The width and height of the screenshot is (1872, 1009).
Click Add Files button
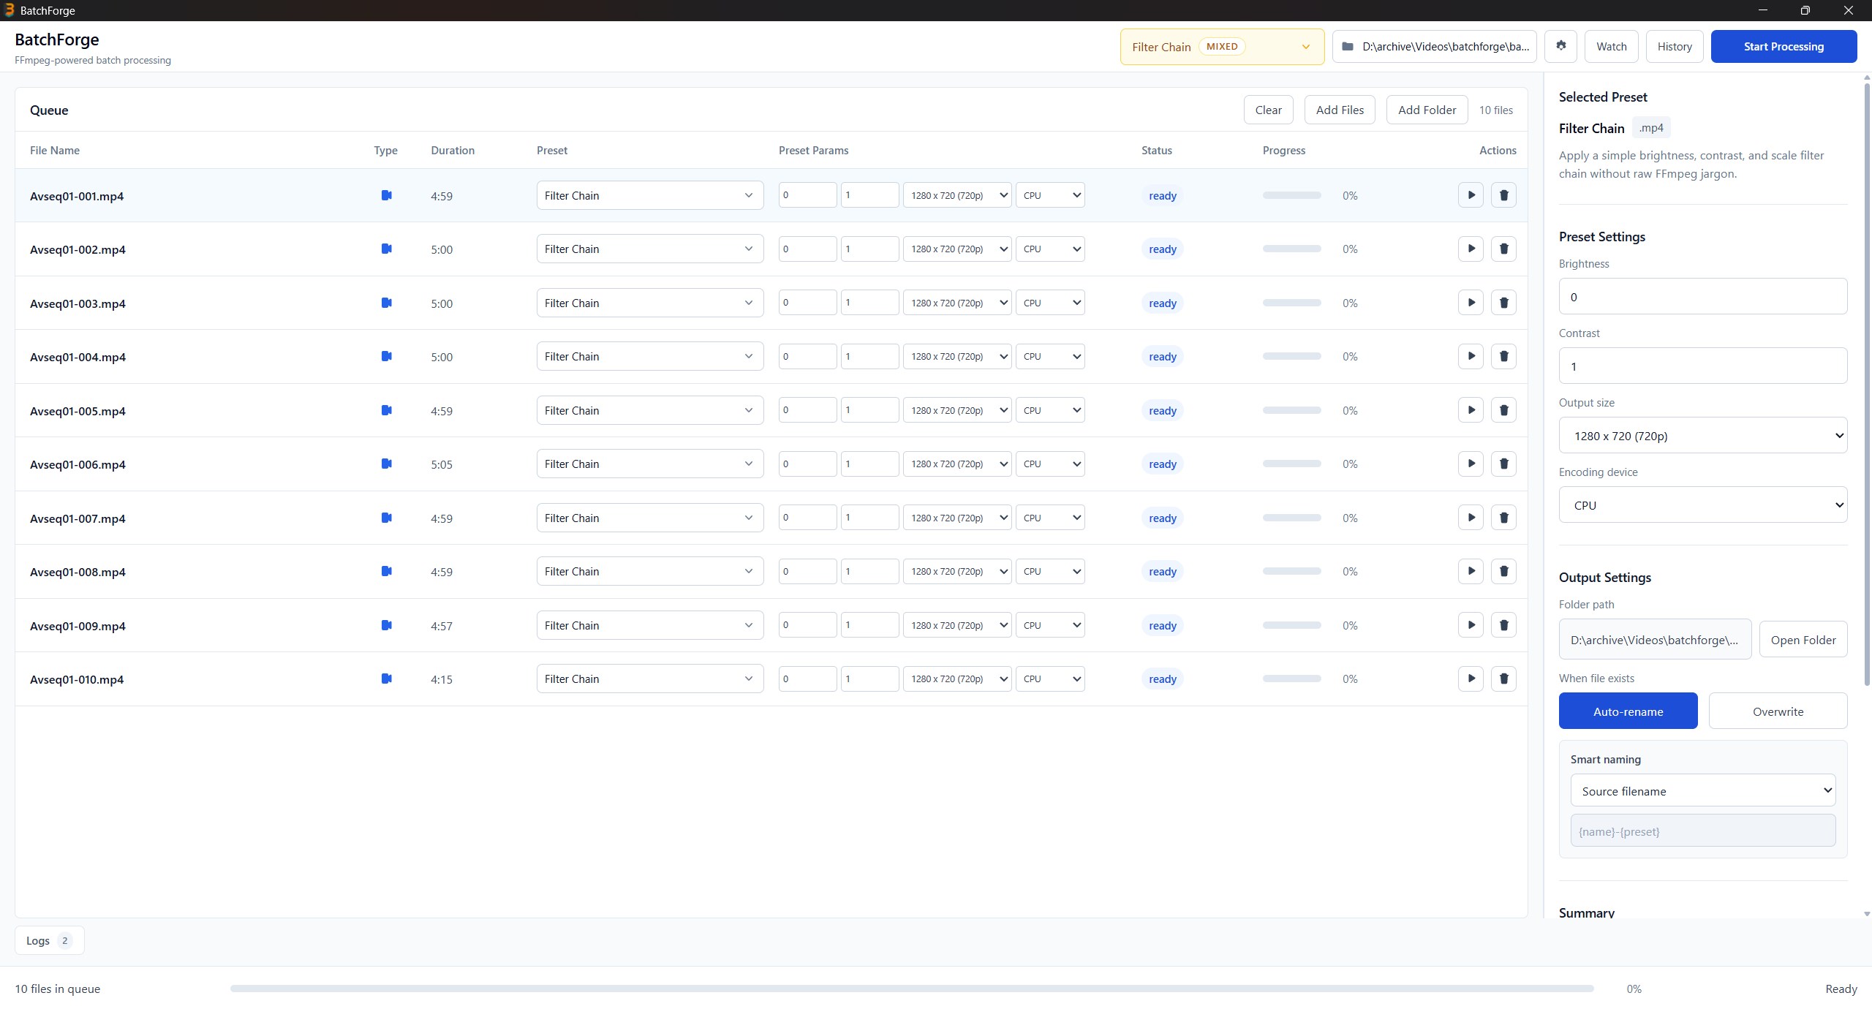click(x=1340, y=110)
